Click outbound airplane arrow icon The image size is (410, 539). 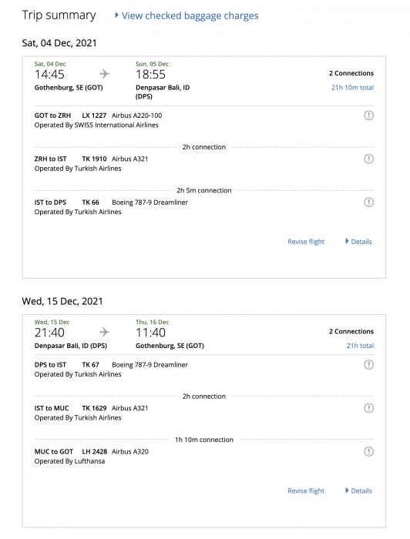pyautogui.click(x=105, y=74)
